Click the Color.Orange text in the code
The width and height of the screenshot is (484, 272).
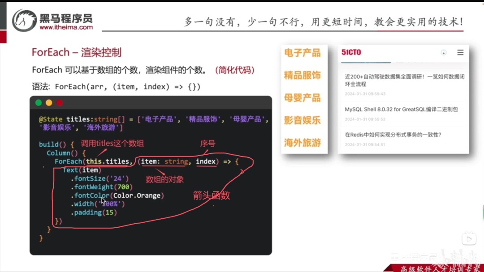137,195
